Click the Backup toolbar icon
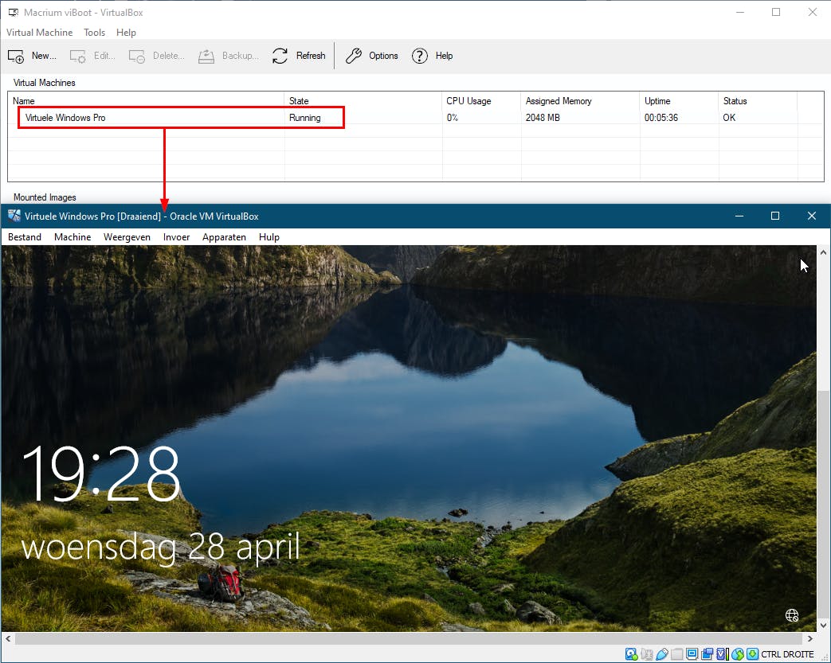Image resolution: width=831 pixels, height=663 pixels. coord(206,57)
